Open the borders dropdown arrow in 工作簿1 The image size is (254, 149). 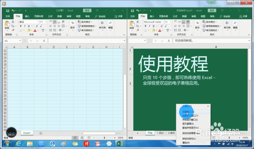tap(24, 30)
